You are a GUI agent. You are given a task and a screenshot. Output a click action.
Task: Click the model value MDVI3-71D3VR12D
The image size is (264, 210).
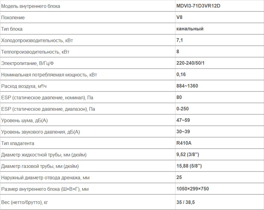198,6
